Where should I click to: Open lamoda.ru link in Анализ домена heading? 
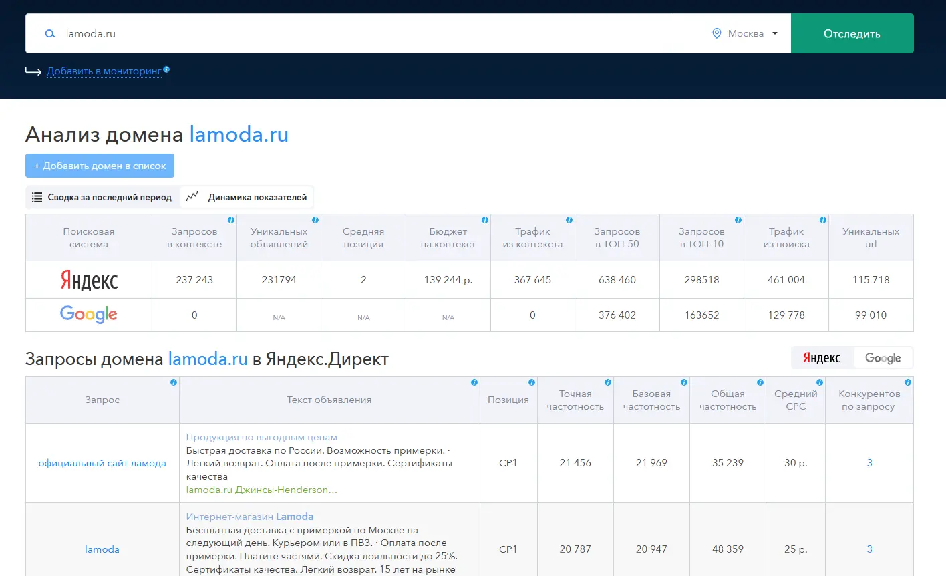(x=239, y=134)
